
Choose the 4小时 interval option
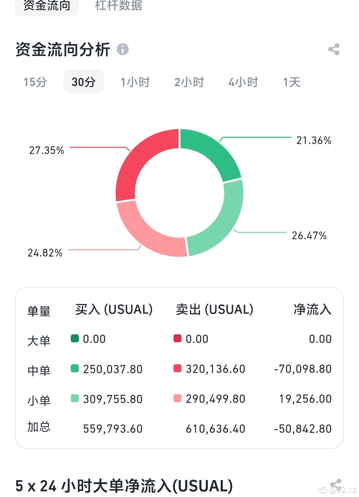(x=243, y=82)
